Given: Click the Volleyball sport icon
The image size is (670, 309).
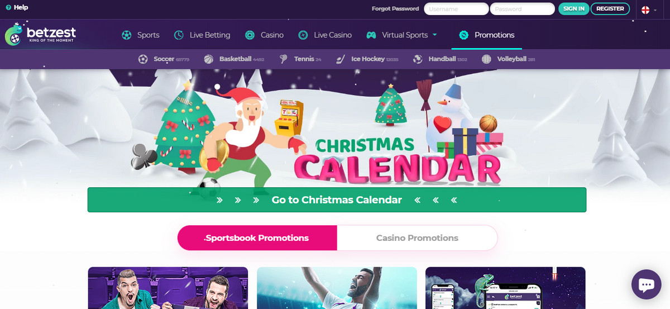Looking at the screenshot, I should click(x=486, y=59).
